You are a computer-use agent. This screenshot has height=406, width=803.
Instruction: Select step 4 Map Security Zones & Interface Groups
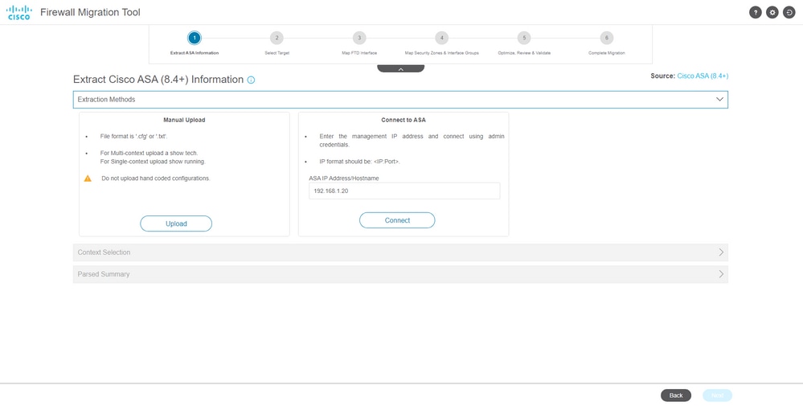point(441,38)
